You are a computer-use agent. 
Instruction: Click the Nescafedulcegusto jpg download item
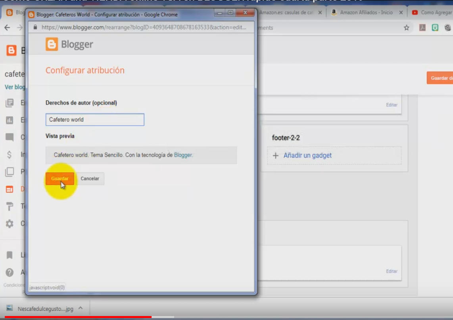tap(45, 309)
